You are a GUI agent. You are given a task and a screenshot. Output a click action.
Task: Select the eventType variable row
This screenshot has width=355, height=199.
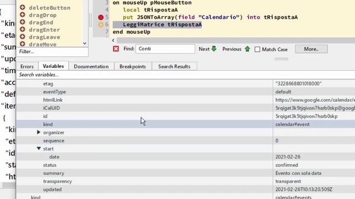[x=186, y=92]
